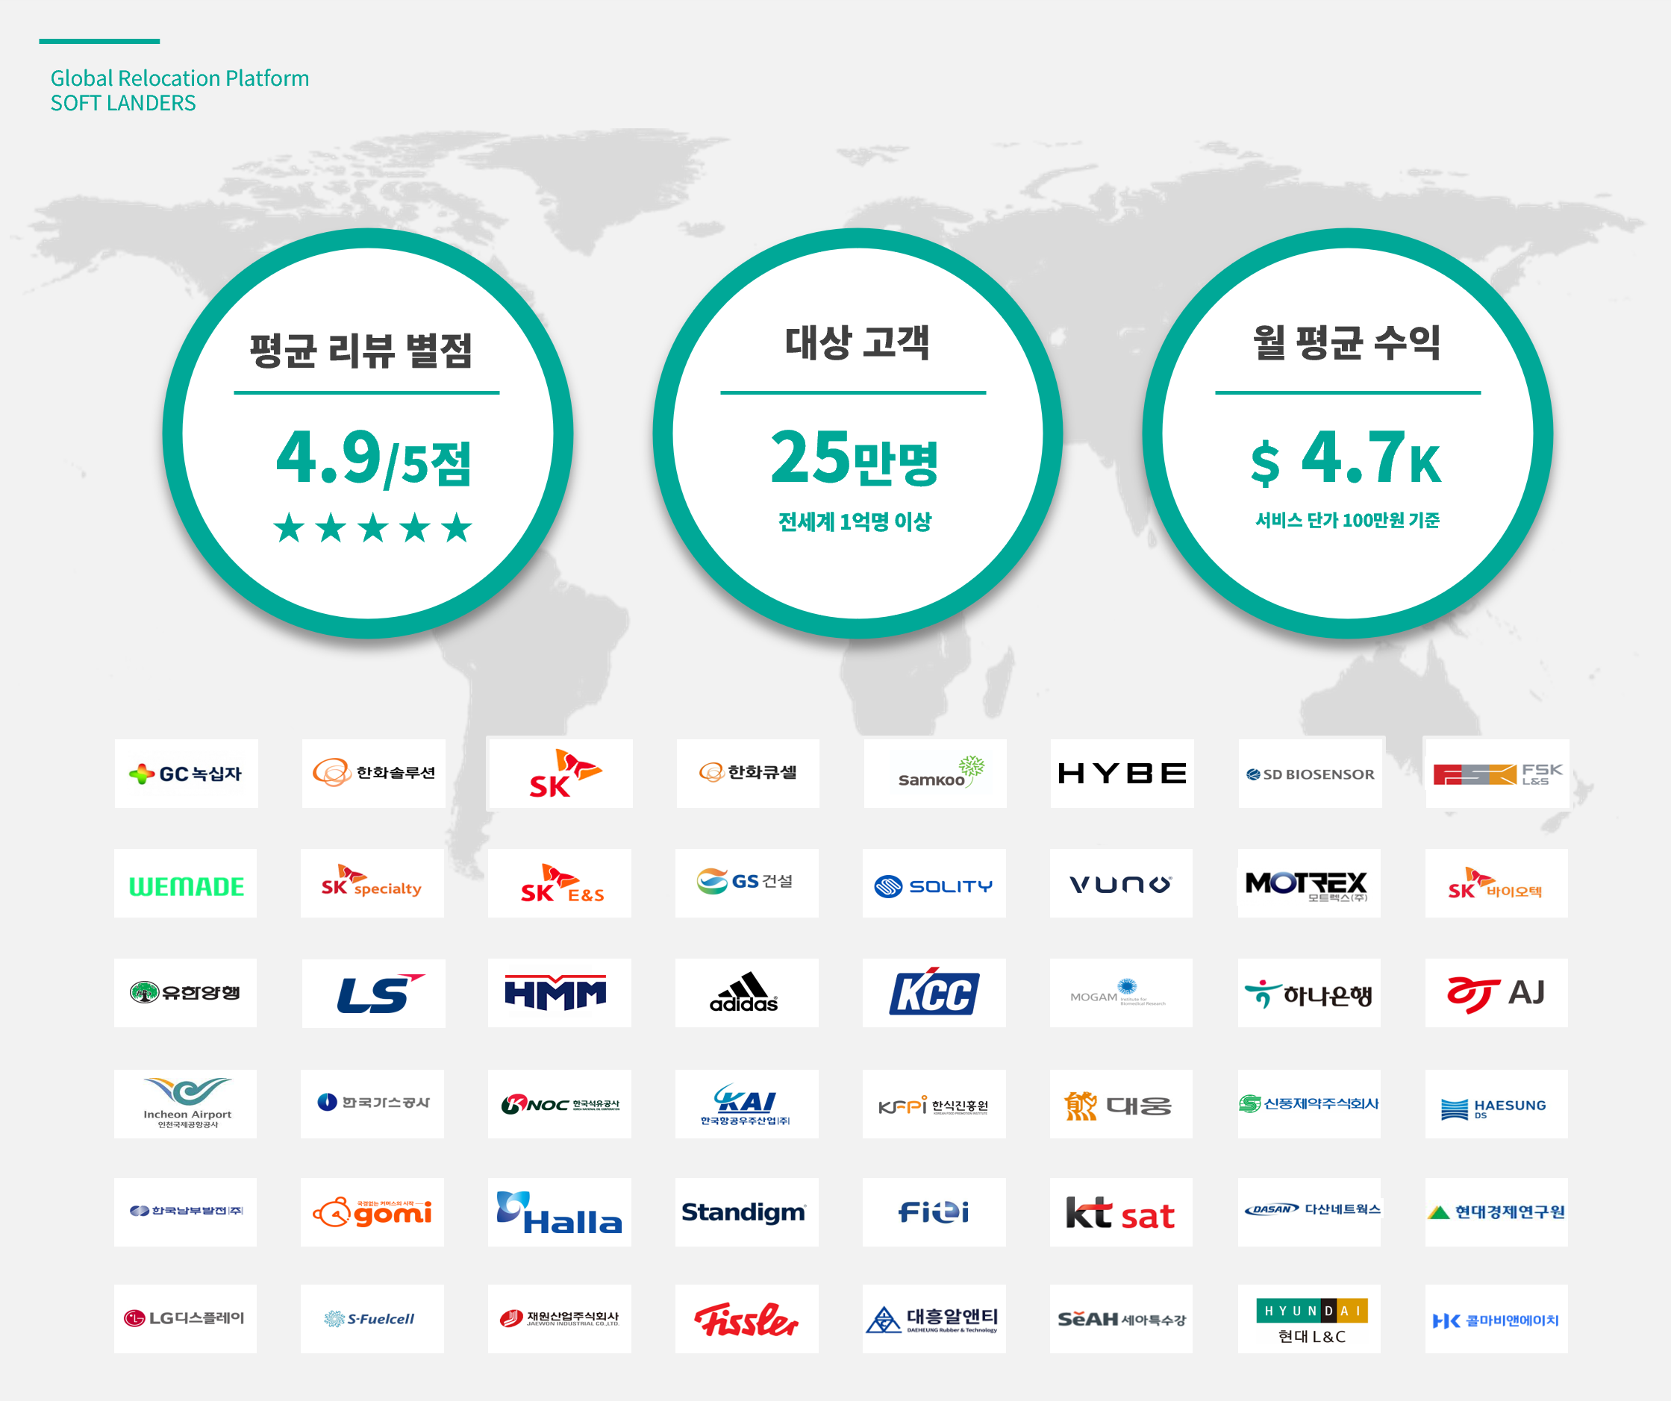
Task: Open the 한화큐셀 logo tile
Action: tap(748, 774)
